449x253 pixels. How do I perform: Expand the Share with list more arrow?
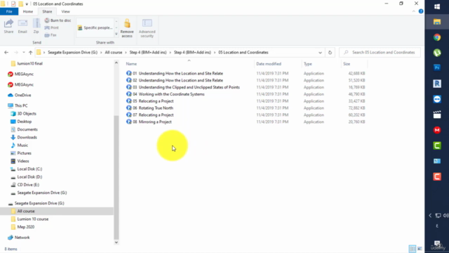pos(116,34)
